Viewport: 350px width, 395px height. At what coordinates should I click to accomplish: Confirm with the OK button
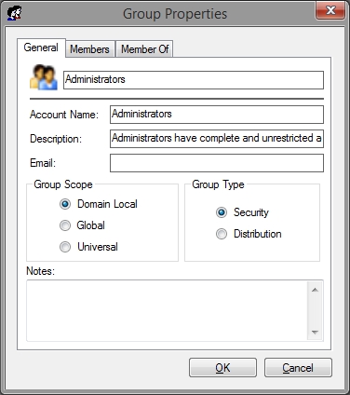[x=222, y=368]
